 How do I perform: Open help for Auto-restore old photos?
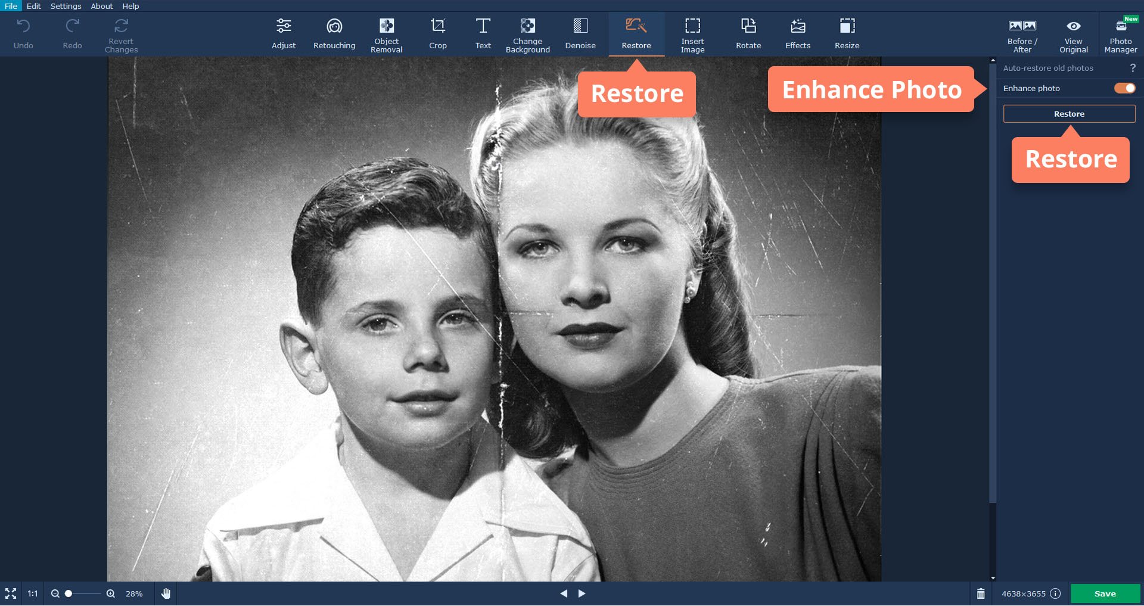click(1133, 68)
